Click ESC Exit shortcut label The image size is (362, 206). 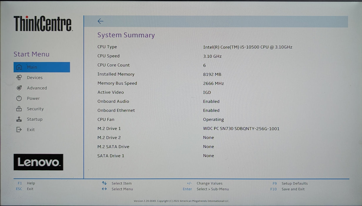(25, 189)
